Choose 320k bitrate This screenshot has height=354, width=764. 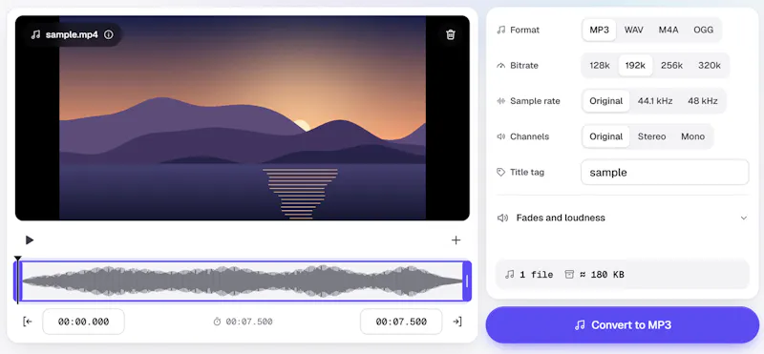pos(709,65)
